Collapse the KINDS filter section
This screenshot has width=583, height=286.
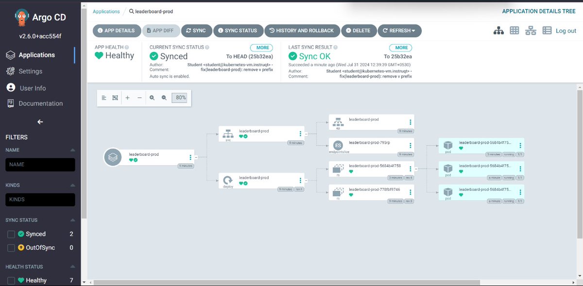tap(73, 185)
